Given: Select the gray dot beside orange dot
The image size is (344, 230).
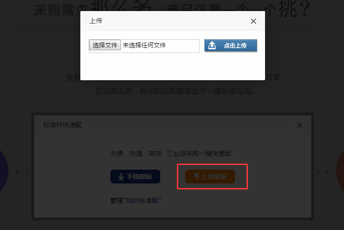Looking at the screenshot, I should 318,172.
